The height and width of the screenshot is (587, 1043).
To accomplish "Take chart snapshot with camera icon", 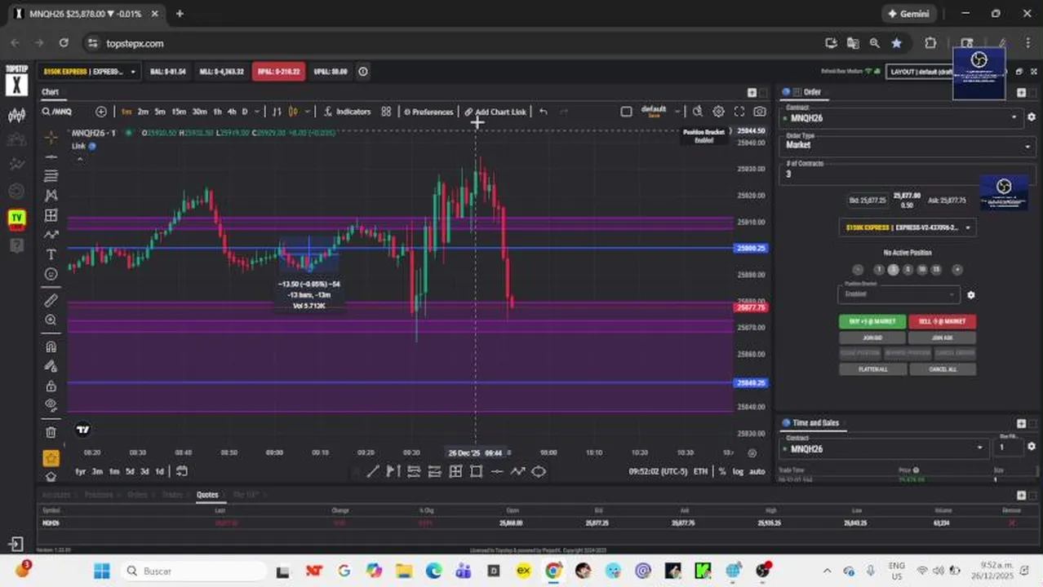I will click(x=760, y=112).
